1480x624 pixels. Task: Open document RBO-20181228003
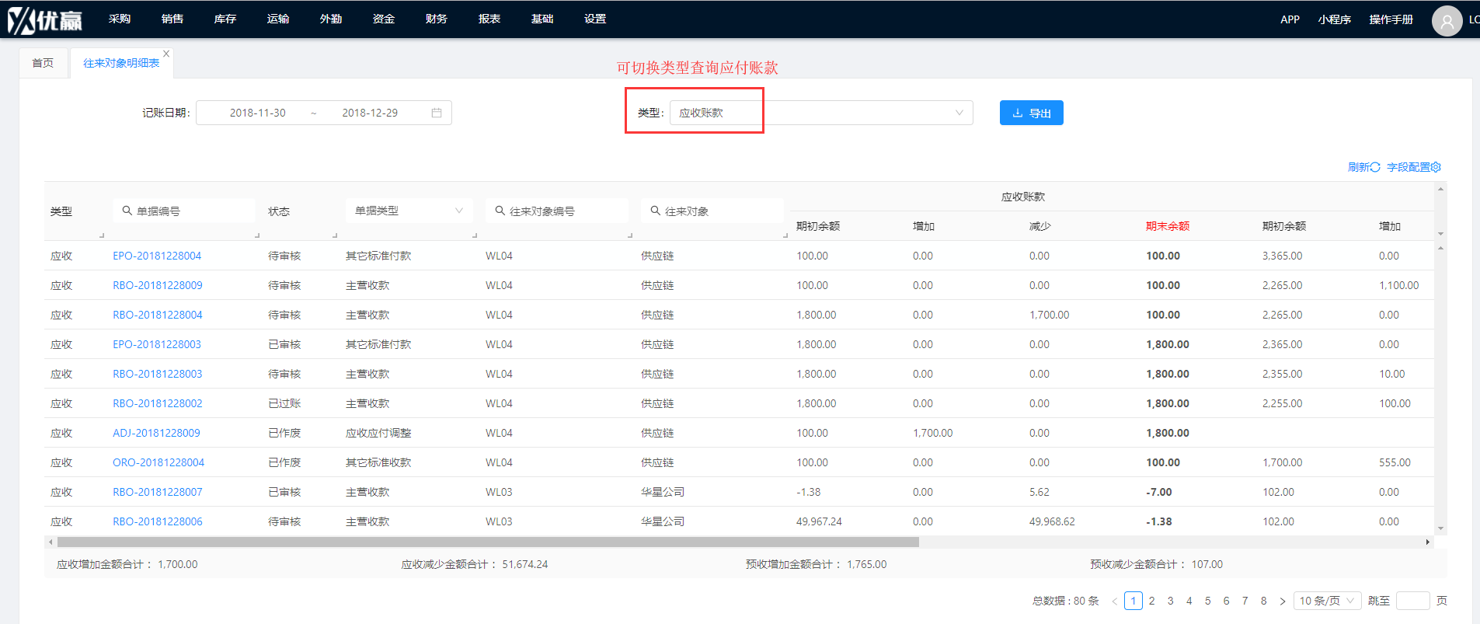pos(158,374)
